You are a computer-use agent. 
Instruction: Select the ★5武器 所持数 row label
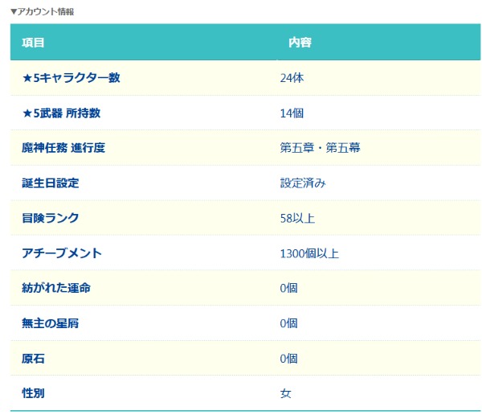[x=61, y=113]
